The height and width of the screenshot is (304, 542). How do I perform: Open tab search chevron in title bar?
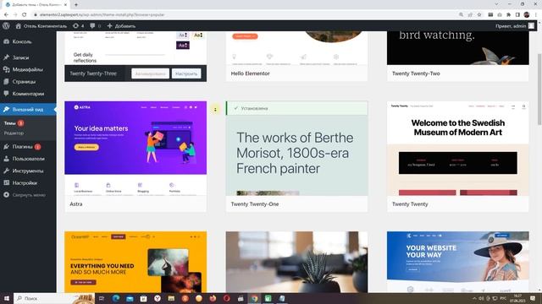coord(496,4)
